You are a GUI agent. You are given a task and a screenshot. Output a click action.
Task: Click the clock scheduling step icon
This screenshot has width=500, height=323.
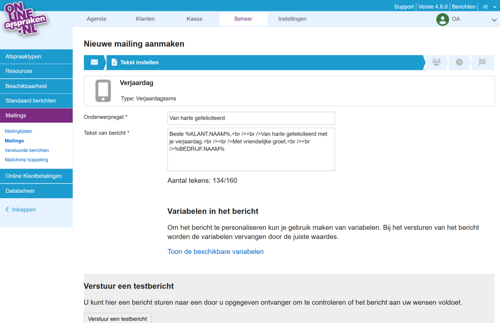pyautogui.click(x=459, y=62)
